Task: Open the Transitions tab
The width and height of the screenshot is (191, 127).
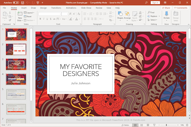Action: 56,8
